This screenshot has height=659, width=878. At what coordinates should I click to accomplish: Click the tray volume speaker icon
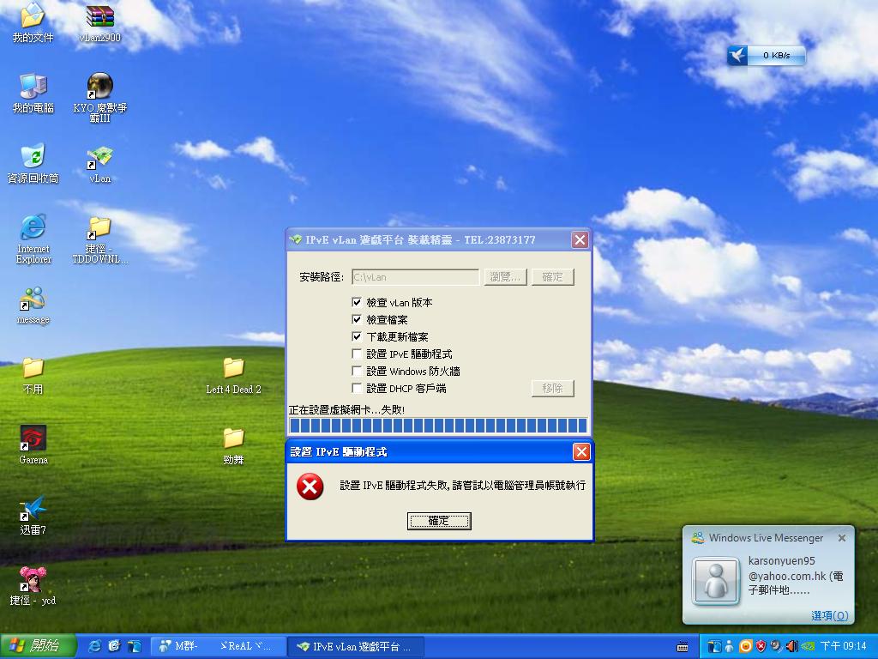point(791,646)
